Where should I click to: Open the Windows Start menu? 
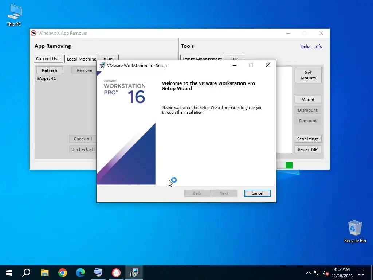coord(9,273)
